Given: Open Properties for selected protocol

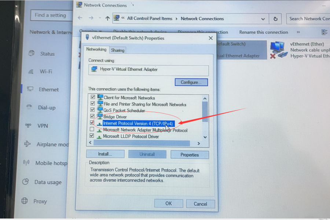Looking at the screenshot, I should click(x=190, y=154).
